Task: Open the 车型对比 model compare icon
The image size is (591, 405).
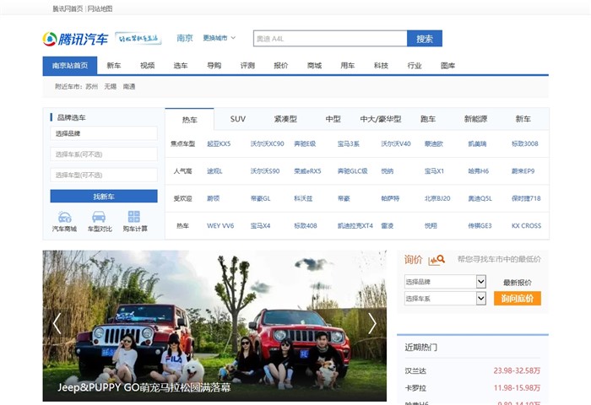Action: [100, 221]
